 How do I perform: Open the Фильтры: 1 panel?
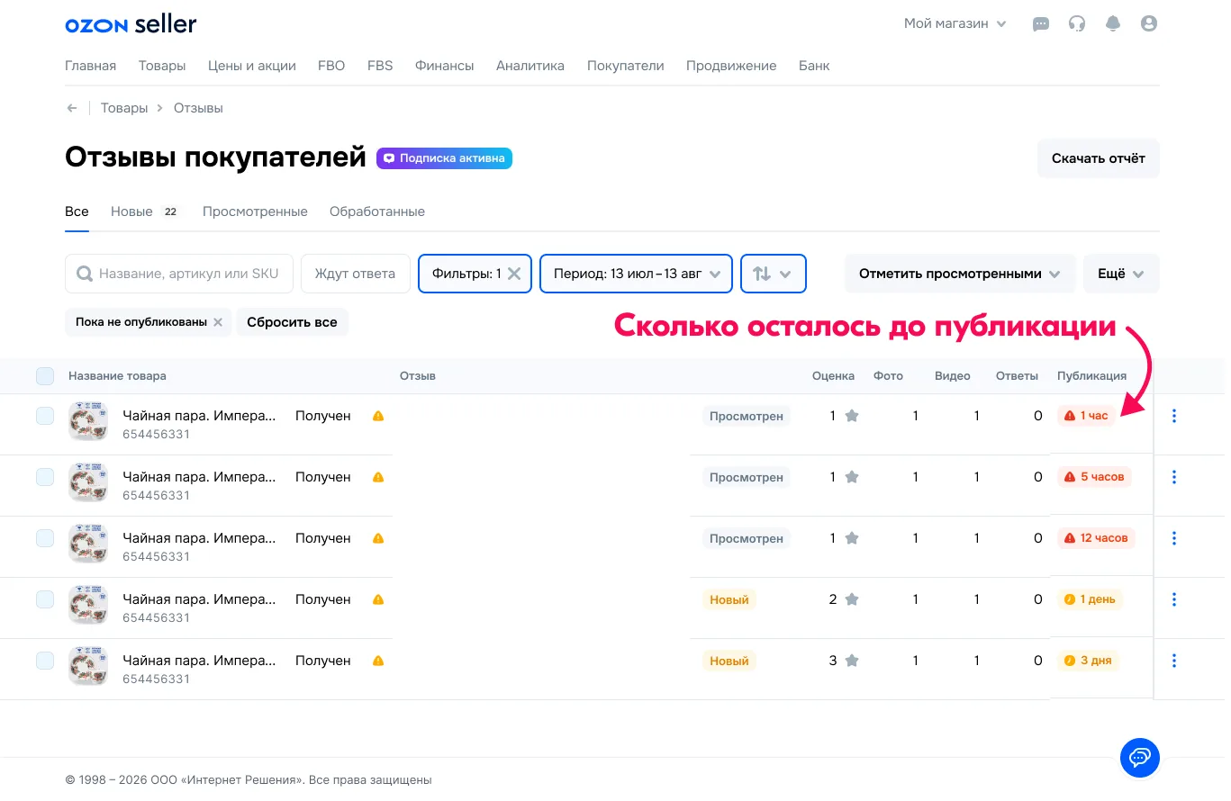point(466,274)
